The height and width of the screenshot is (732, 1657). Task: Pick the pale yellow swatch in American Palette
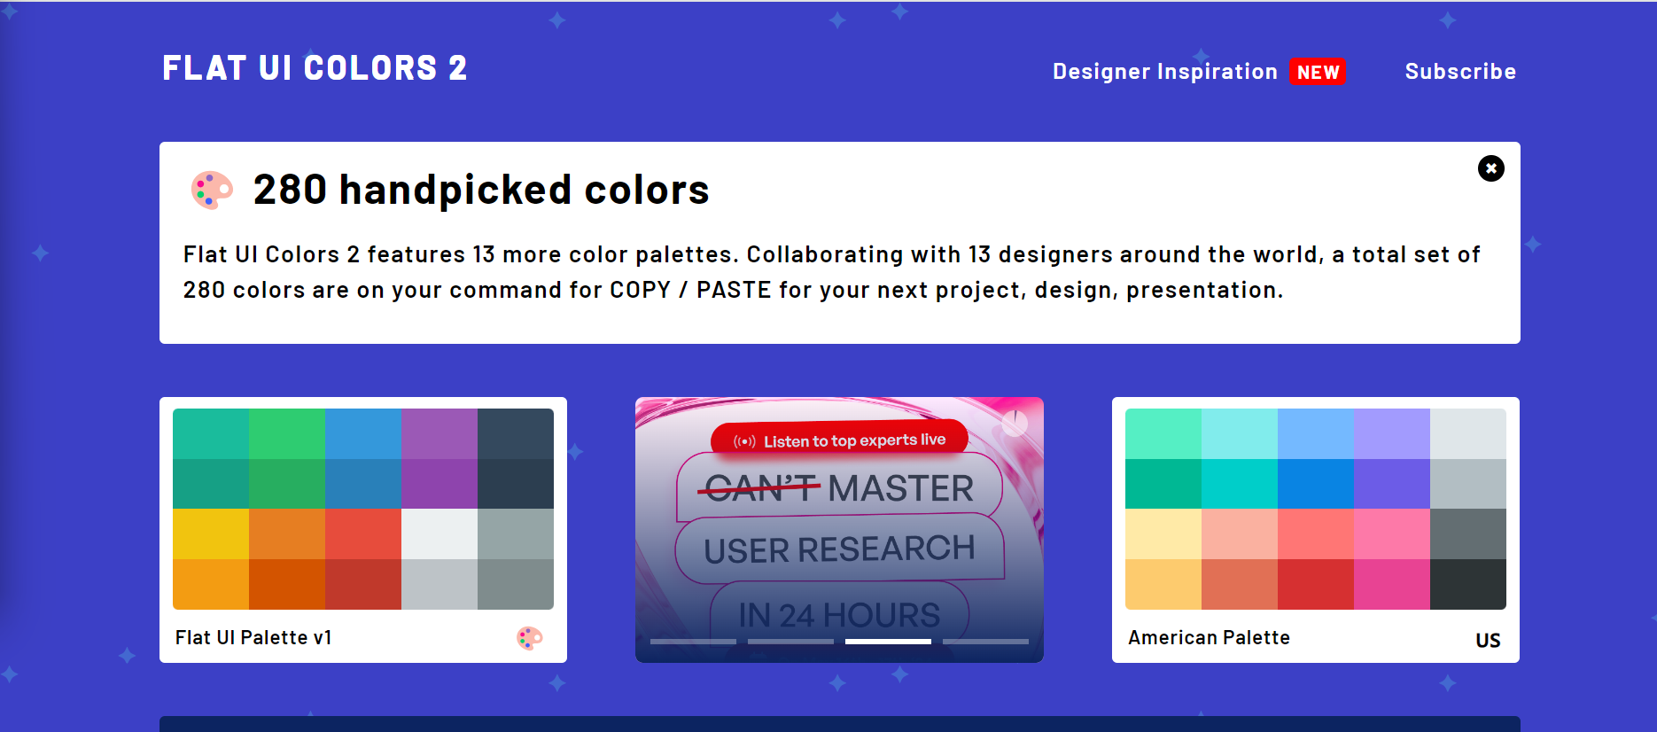coord(1163,533)
